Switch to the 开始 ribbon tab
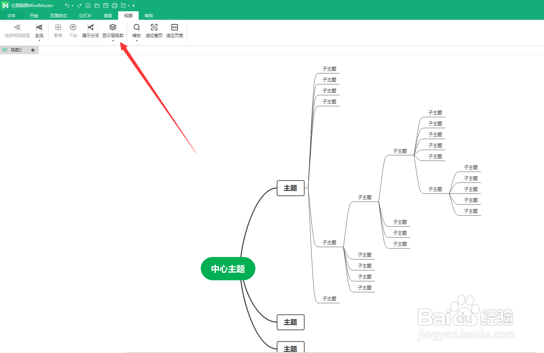The width and height of the screenshot is (544, 353). click(34, 16)
